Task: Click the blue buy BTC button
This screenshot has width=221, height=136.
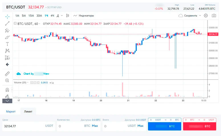Action: (165, 126)
